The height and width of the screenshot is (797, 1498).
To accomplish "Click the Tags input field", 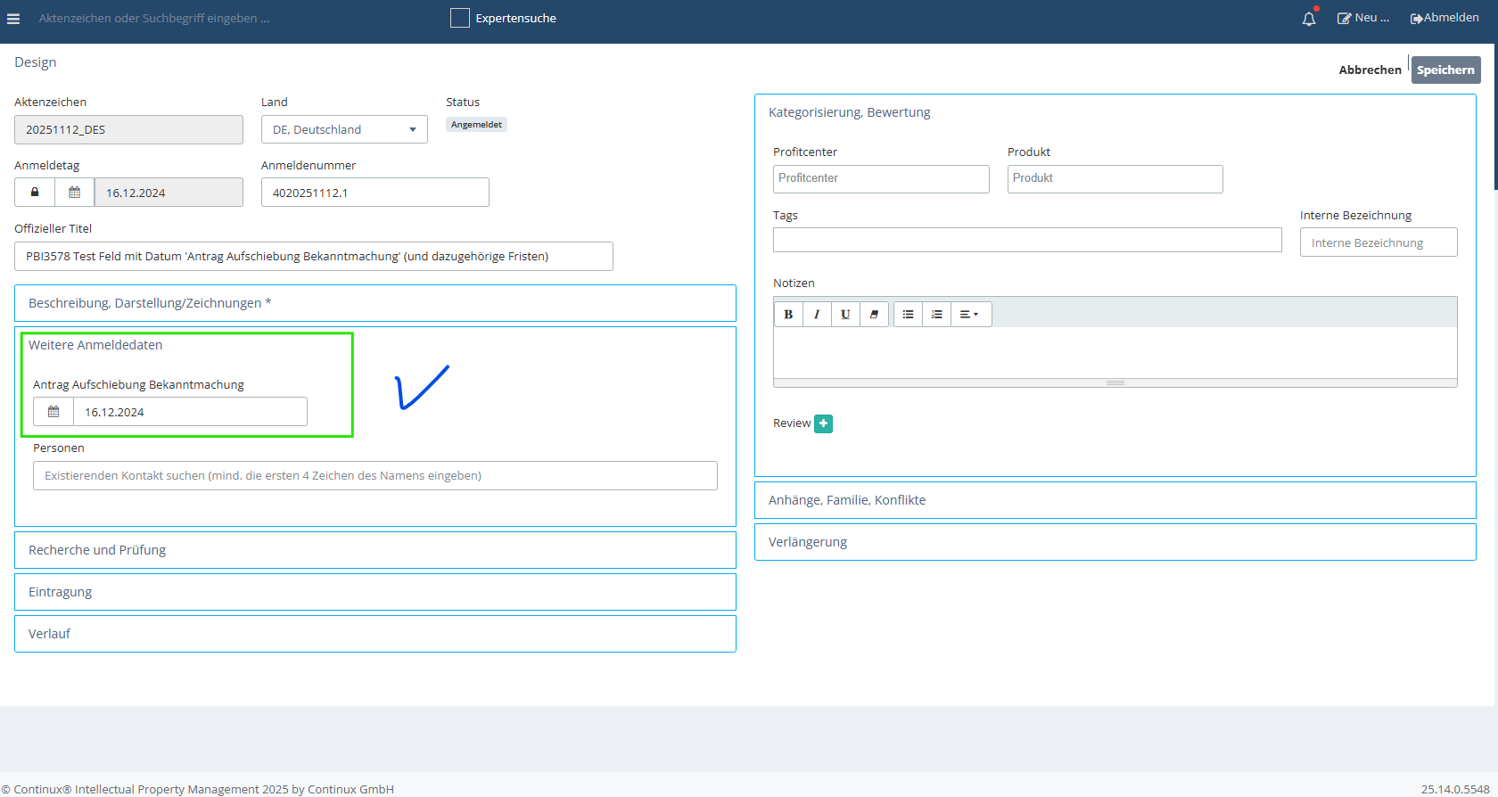I will (x=1027, y=240).
